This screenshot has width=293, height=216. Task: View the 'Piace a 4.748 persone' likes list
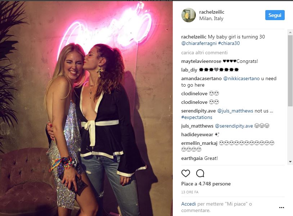tap(206, 184)
